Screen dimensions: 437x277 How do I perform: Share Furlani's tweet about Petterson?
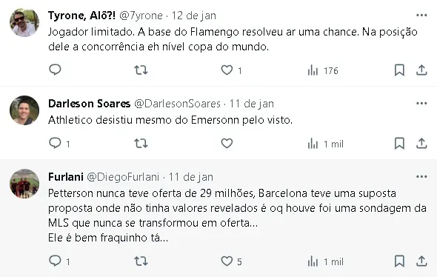(421, 261)
